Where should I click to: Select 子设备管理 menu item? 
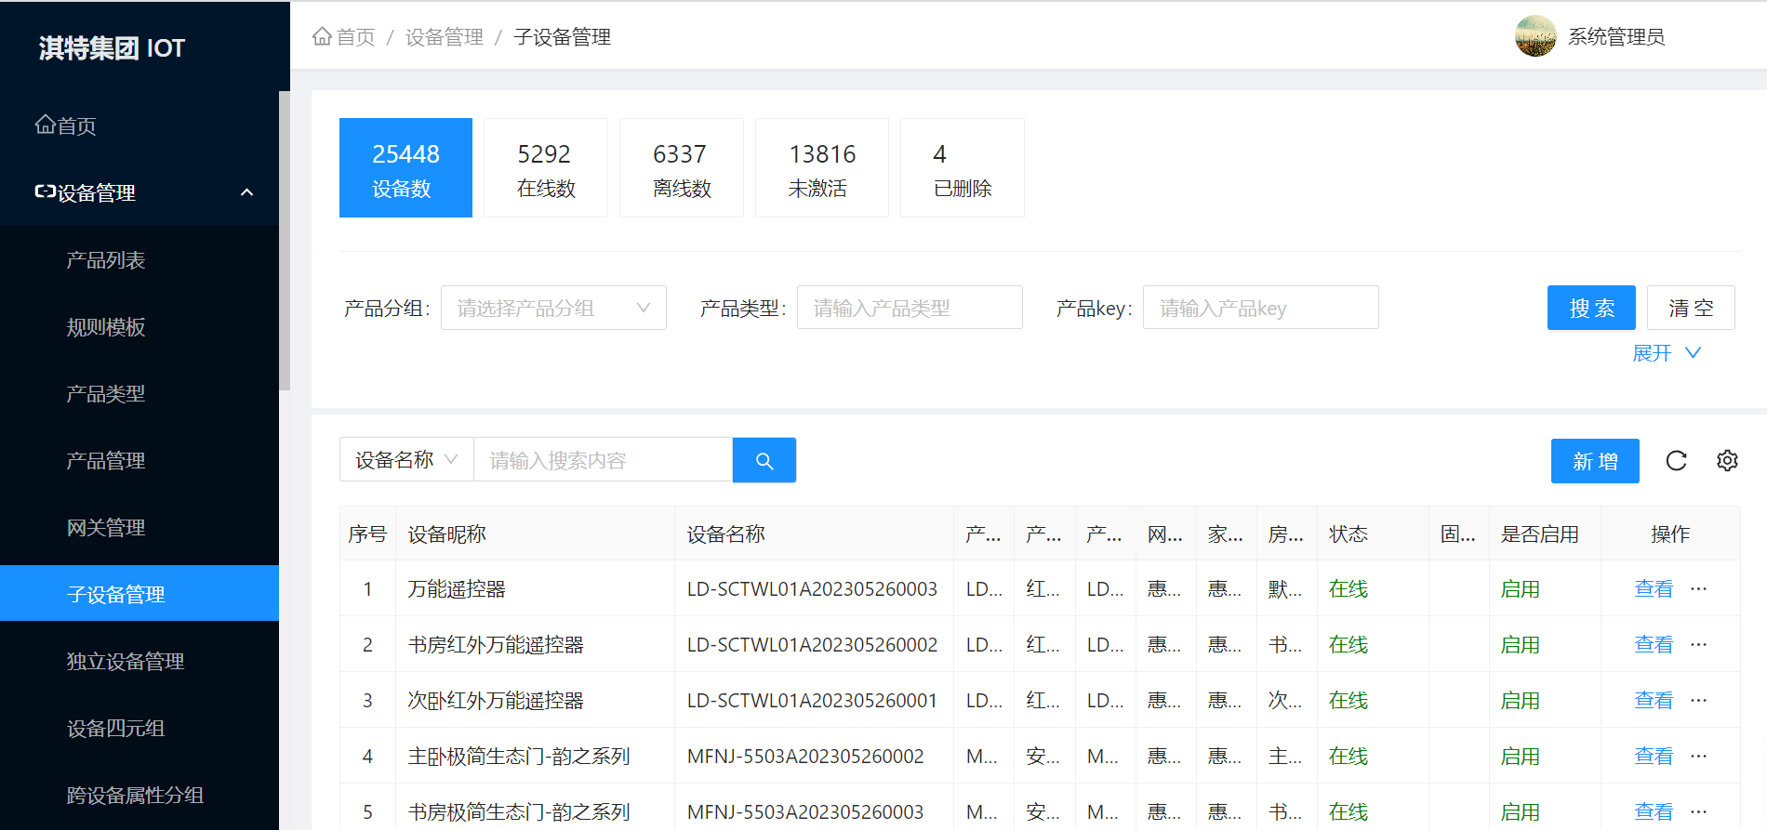click(x=139, y=593)
